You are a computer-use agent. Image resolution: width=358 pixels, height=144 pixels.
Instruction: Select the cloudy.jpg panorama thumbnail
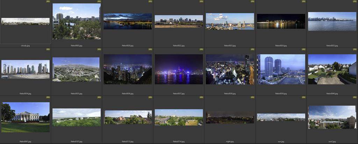(x=26, y=22)
